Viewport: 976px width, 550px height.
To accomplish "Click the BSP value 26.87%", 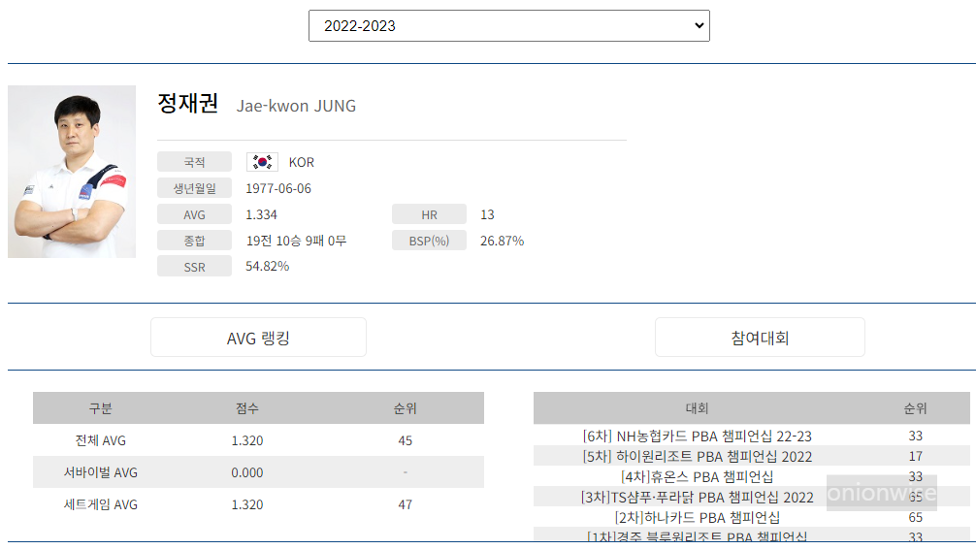I will (502, 241).
